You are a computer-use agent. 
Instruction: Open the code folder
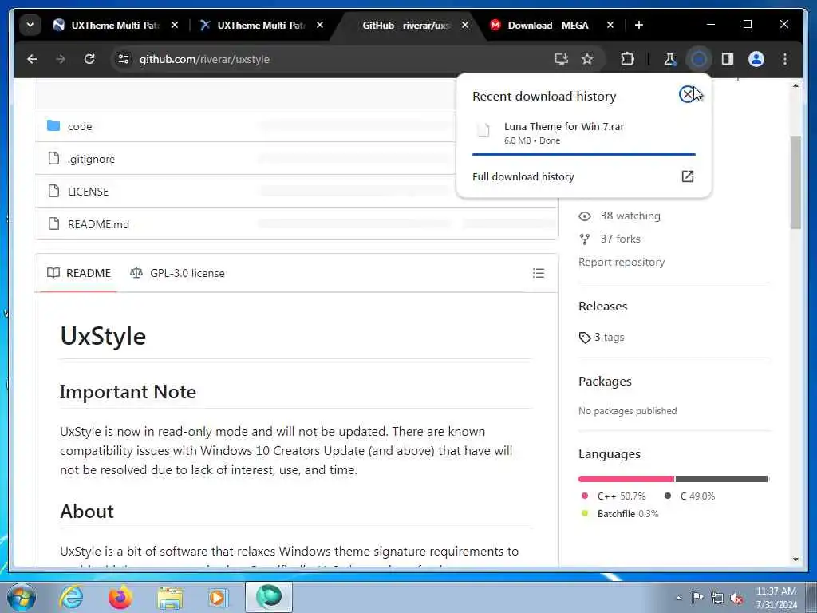[x=80, y=126]
